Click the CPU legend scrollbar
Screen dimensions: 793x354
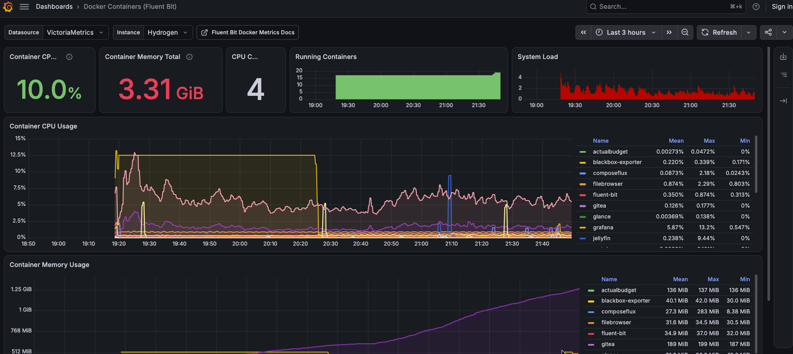point(756,164)
